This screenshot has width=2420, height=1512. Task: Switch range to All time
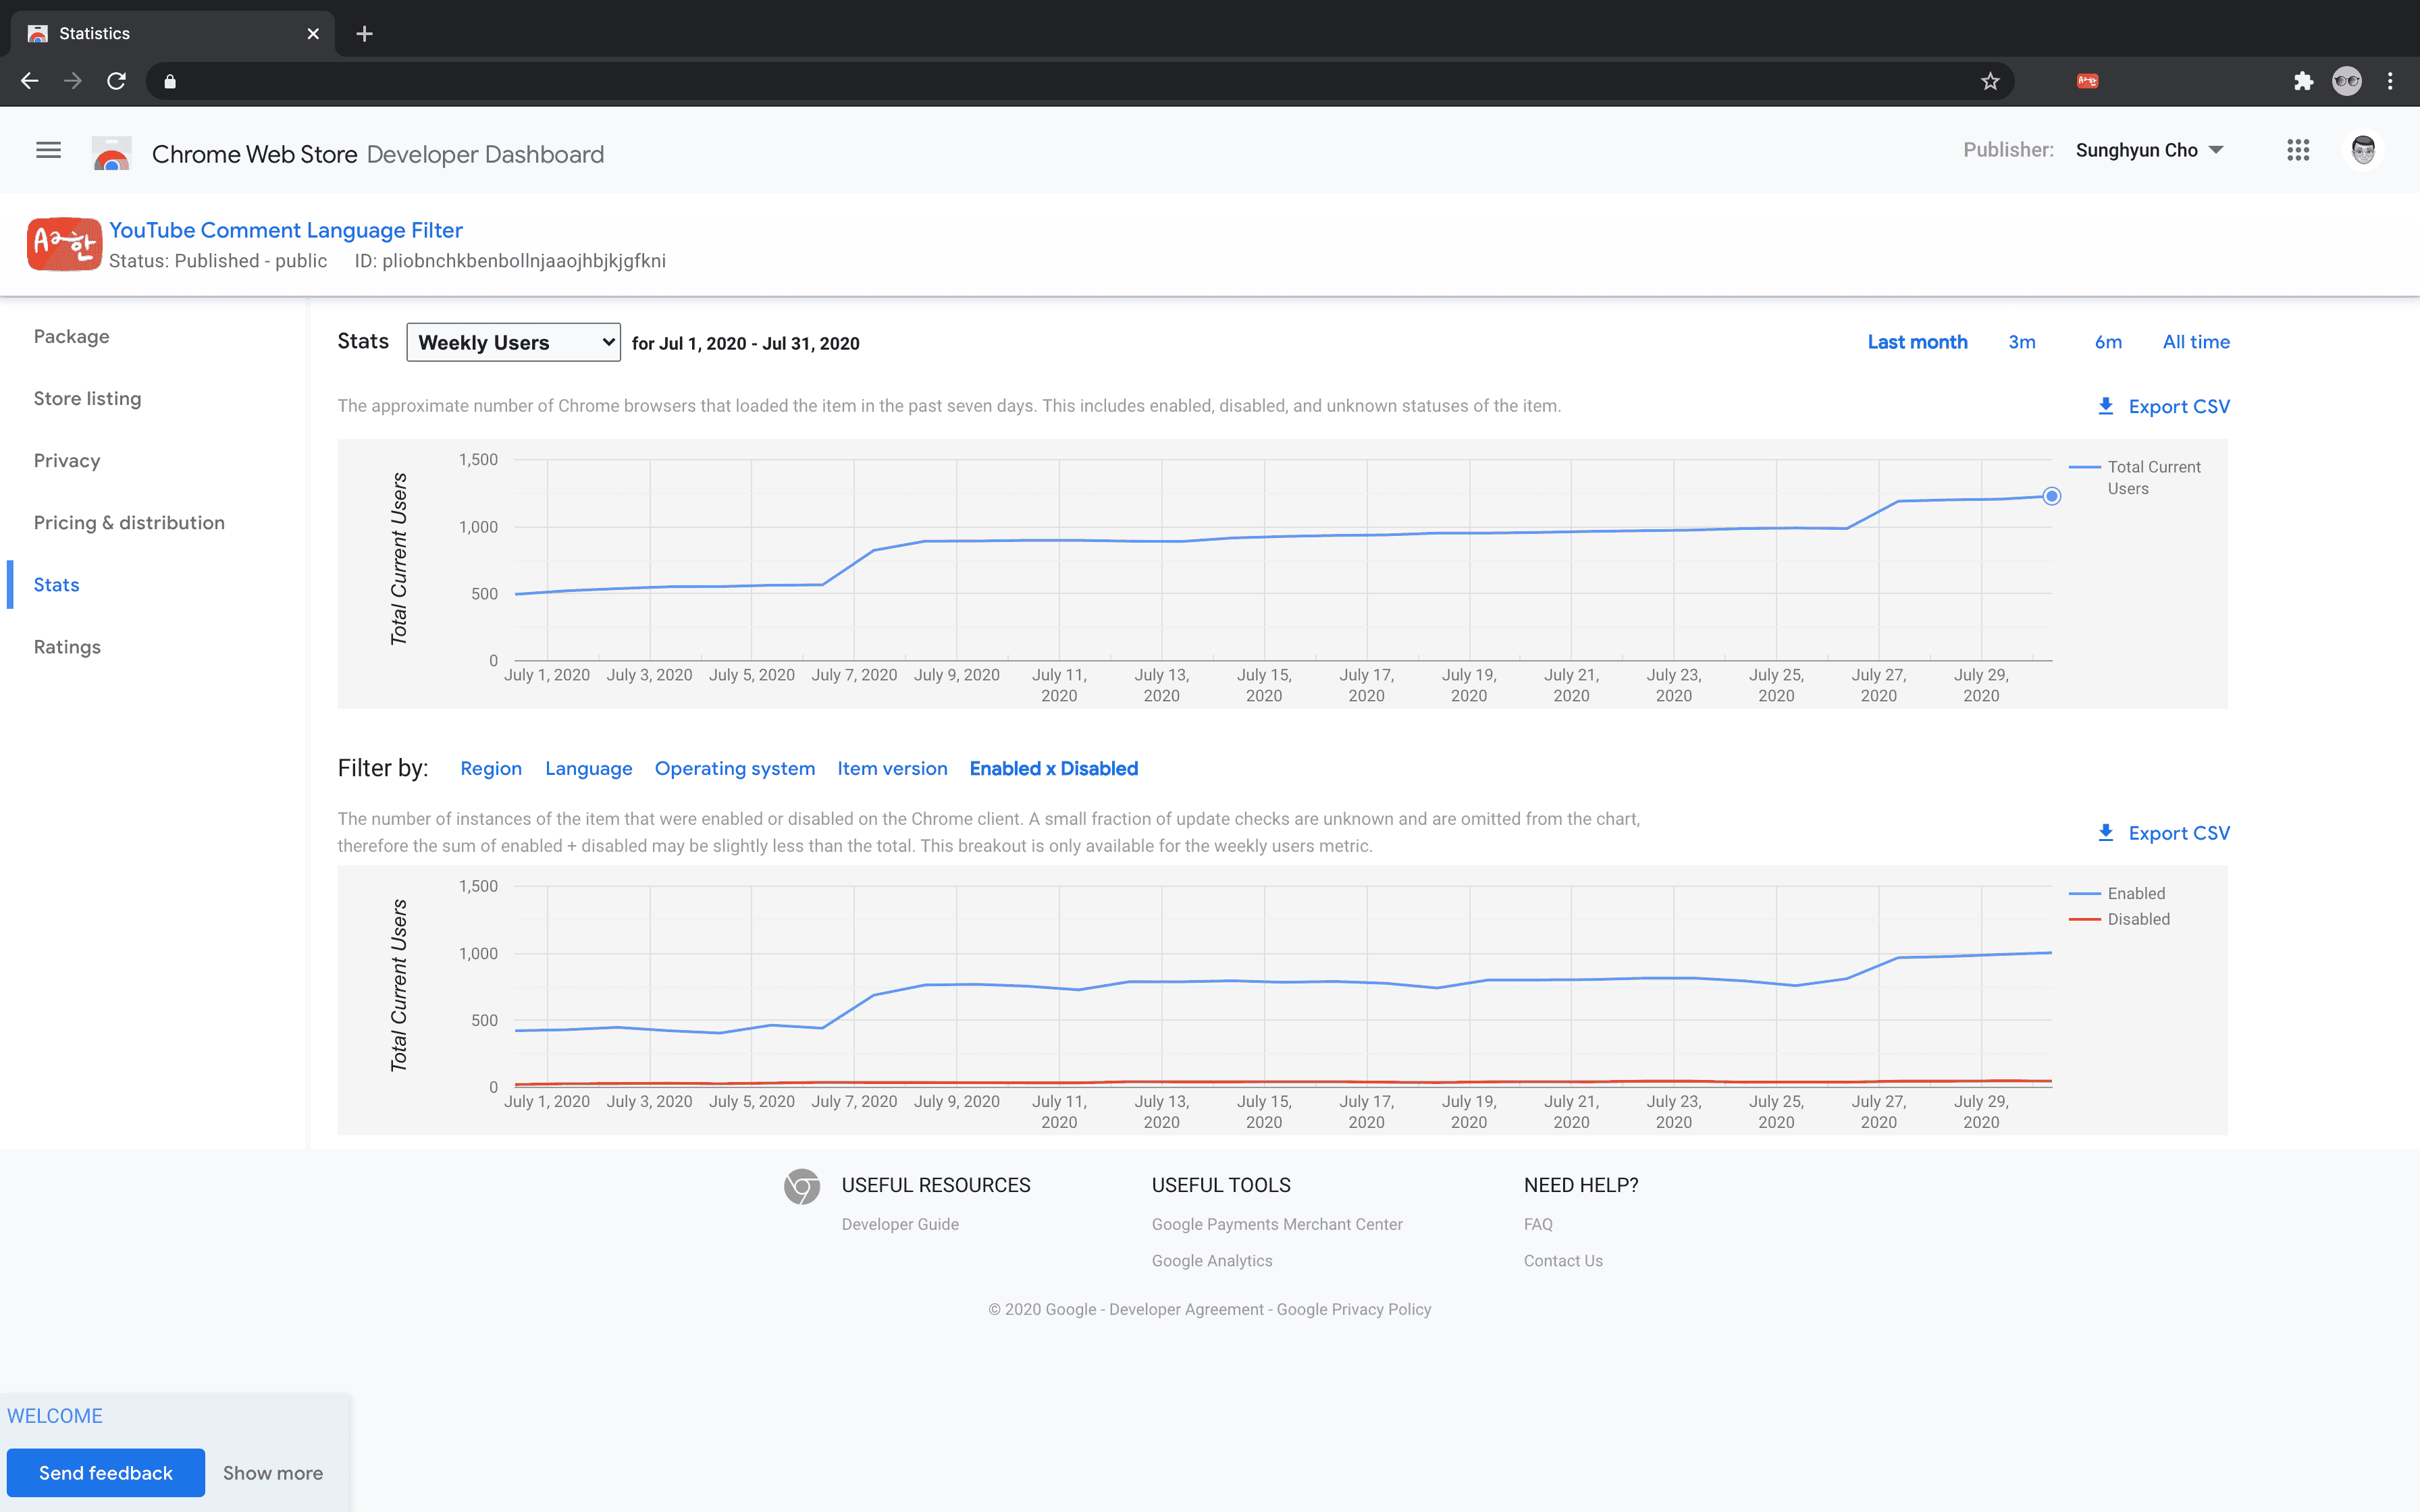2195,342
